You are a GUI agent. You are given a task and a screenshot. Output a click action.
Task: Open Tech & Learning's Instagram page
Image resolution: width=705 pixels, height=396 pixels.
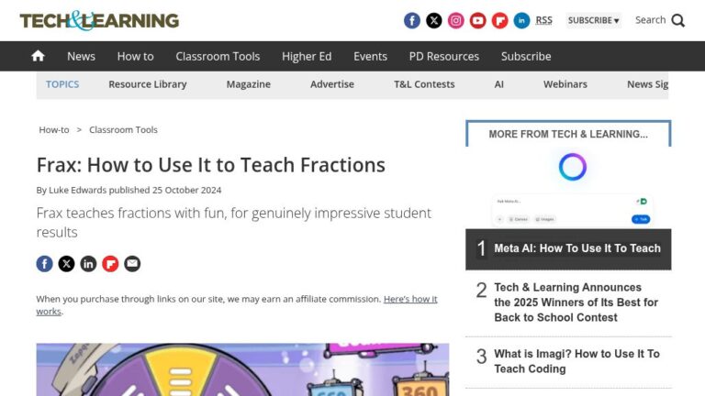456,20
